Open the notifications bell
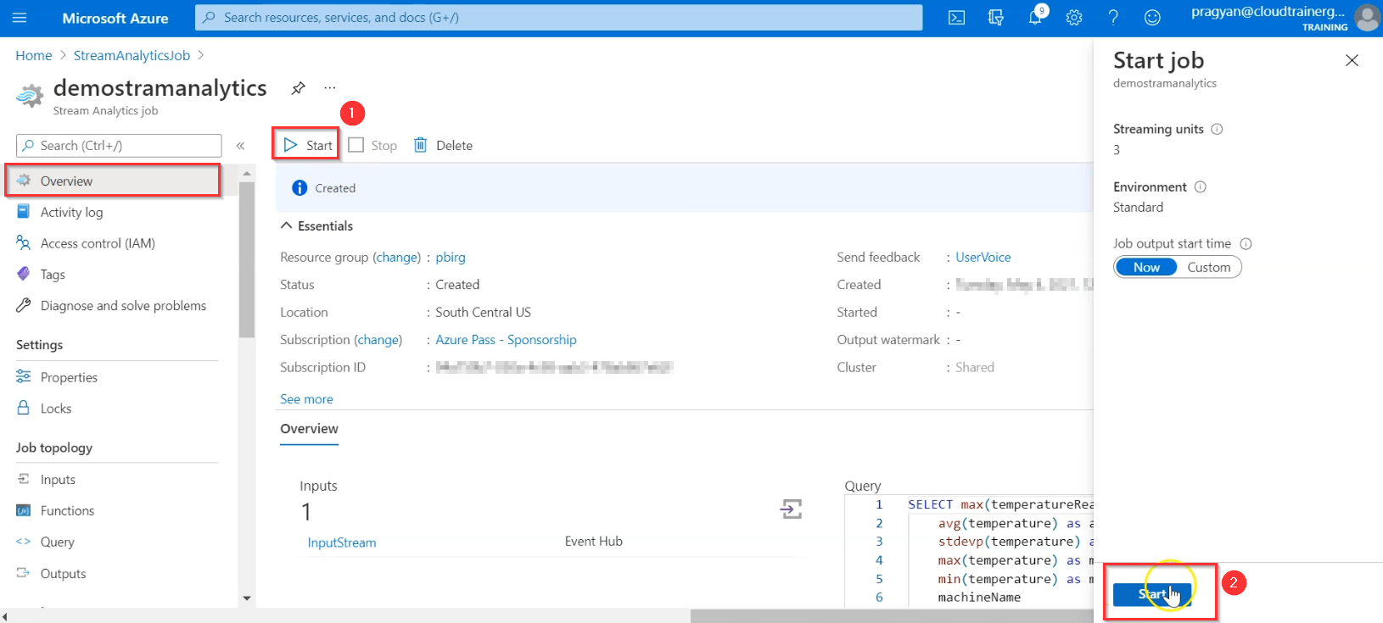This screenshot has height=623, width=1383. [1035, 18]
